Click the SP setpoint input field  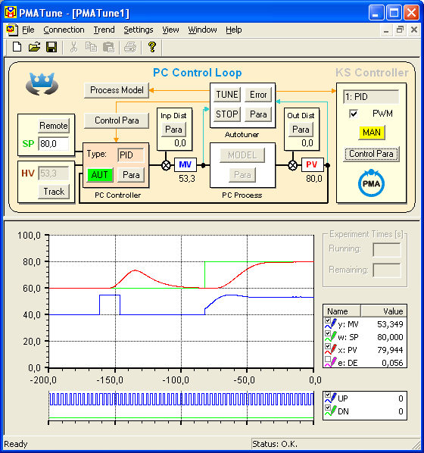coord(54,144)
